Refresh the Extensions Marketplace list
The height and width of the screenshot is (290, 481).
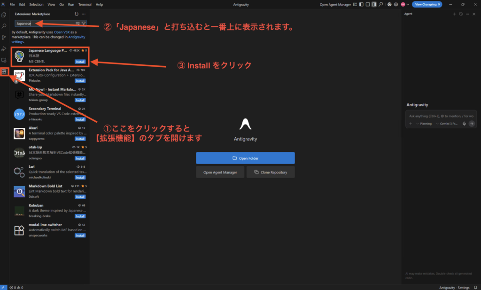tap(77, 14)
